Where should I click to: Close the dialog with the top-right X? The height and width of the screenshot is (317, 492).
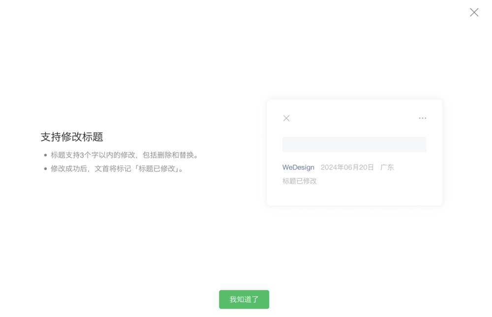[474, 12]
